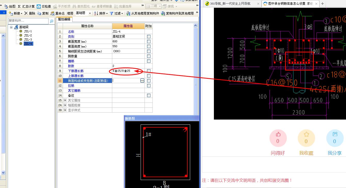Click 复制构件到其他楼层 icon
This screenshot has height=188, width=346.
coord(163,13)
